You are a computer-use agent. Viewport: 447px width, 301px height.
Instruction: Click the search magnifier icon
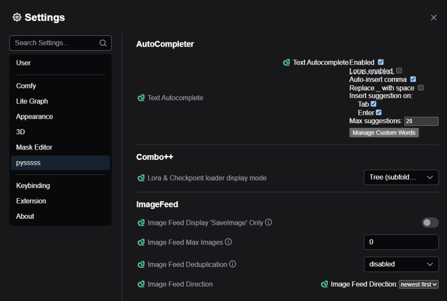(x=103, y=43)
